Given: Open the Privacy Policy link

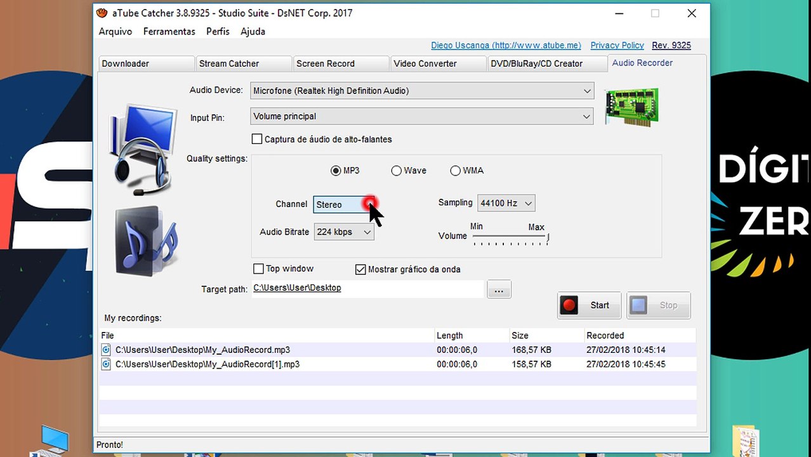Looking at the screenshot, I should pyautogui.click(x=617, y=45).
